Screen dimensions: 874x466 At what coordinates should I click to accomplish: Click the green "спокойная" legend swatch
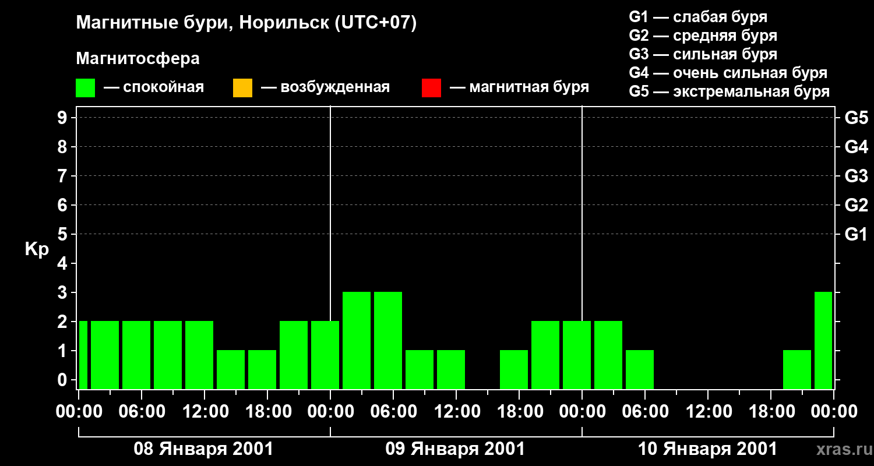pyautogui.click(x=85, y=88)
